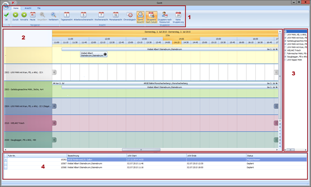Image resolution: width=311 pixels, height=187 pixels.
Task: Click previous-appointment button in Saugbagger row
Action: coord(54,140)
